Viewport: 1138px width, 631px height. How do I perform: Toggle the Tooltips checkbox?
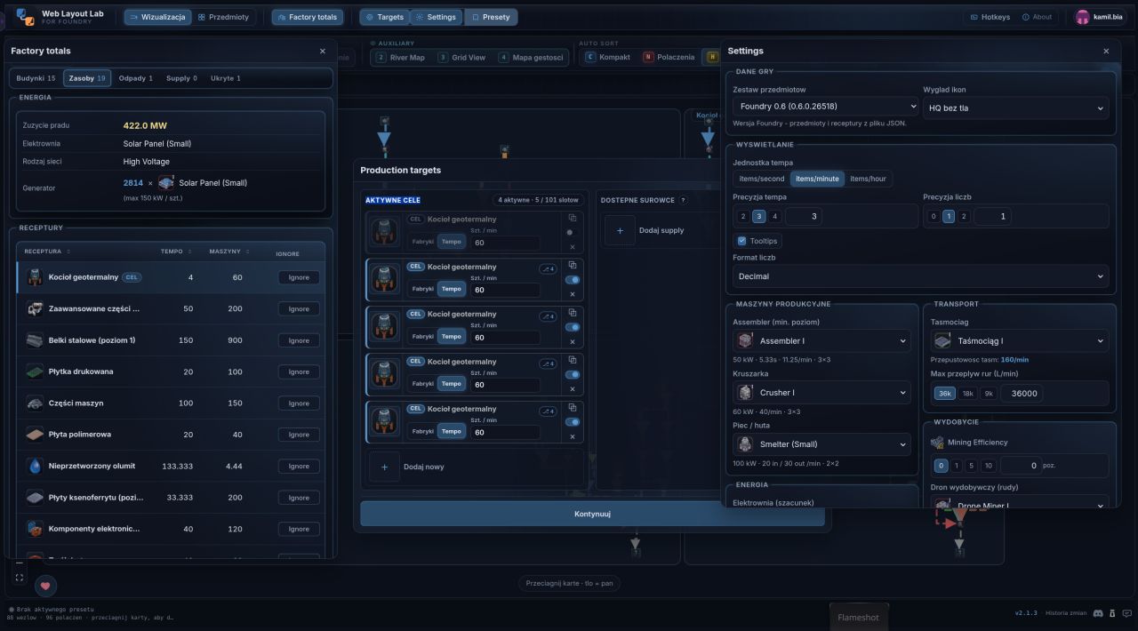(742, 241)
